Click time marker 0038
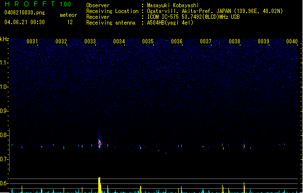The image size is (303, 193). pyautogui.click(x=235, y=41)
